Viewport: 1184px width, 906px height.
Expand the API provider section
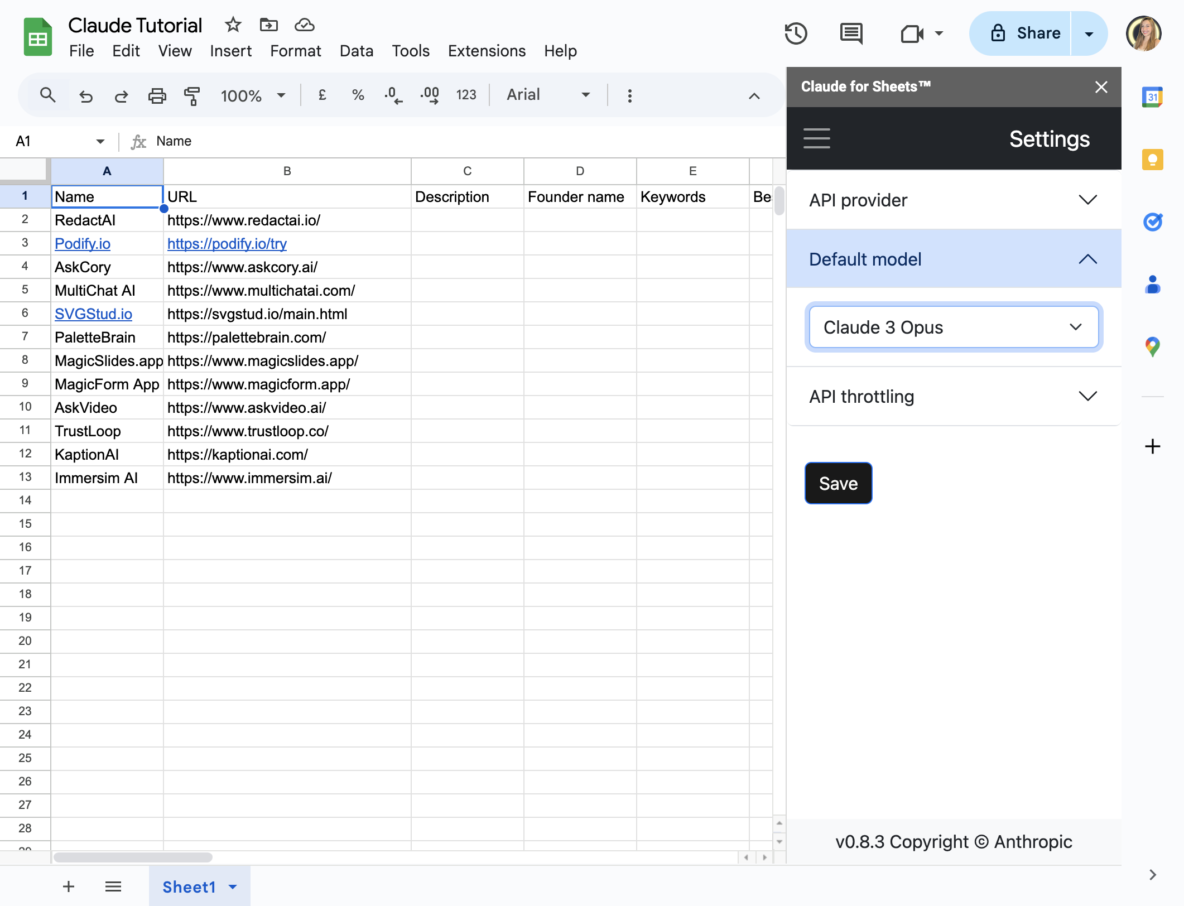[954, 200]
